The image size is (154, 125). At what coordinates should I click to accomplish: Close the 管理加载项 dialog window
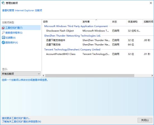pyautogui.click(x=151, y=3)
